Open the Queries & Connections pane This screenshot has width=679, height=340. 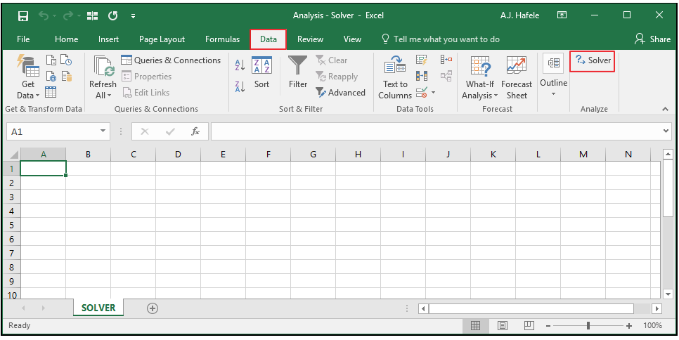click(x=171, y=60)
